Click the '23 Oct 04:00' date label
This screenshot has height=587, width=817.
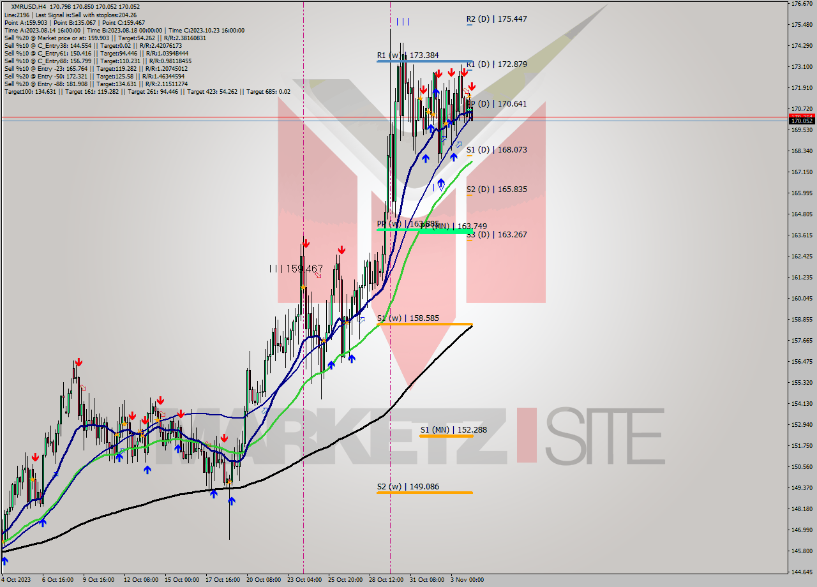pos(304,580)
